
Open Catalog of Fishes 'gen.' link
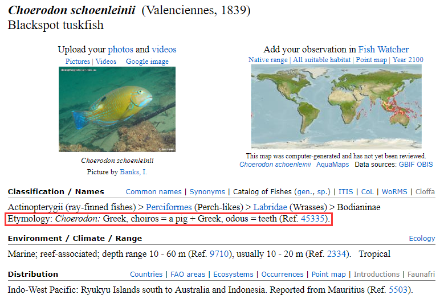(x=304, y=192)
